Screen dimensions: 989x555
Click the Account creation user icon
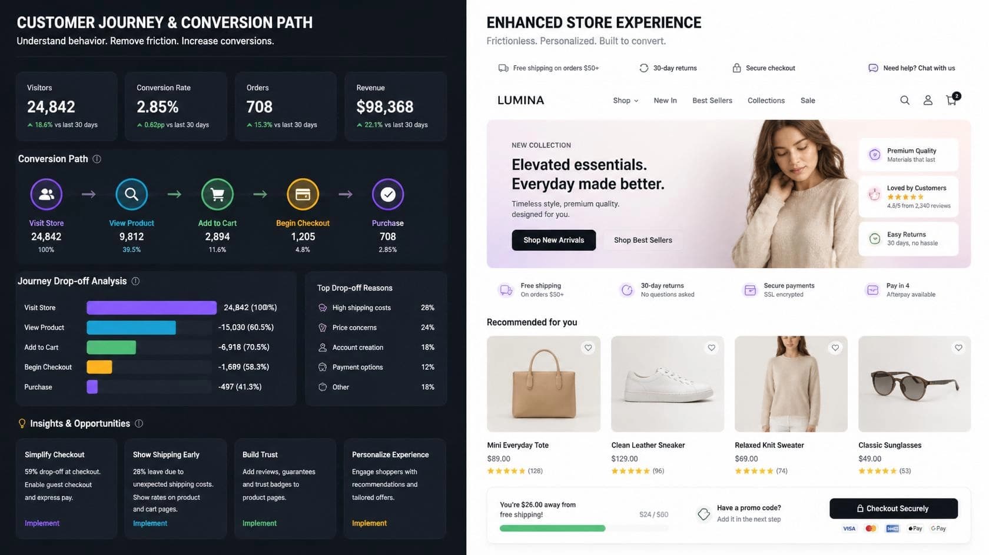pos(323,347)
